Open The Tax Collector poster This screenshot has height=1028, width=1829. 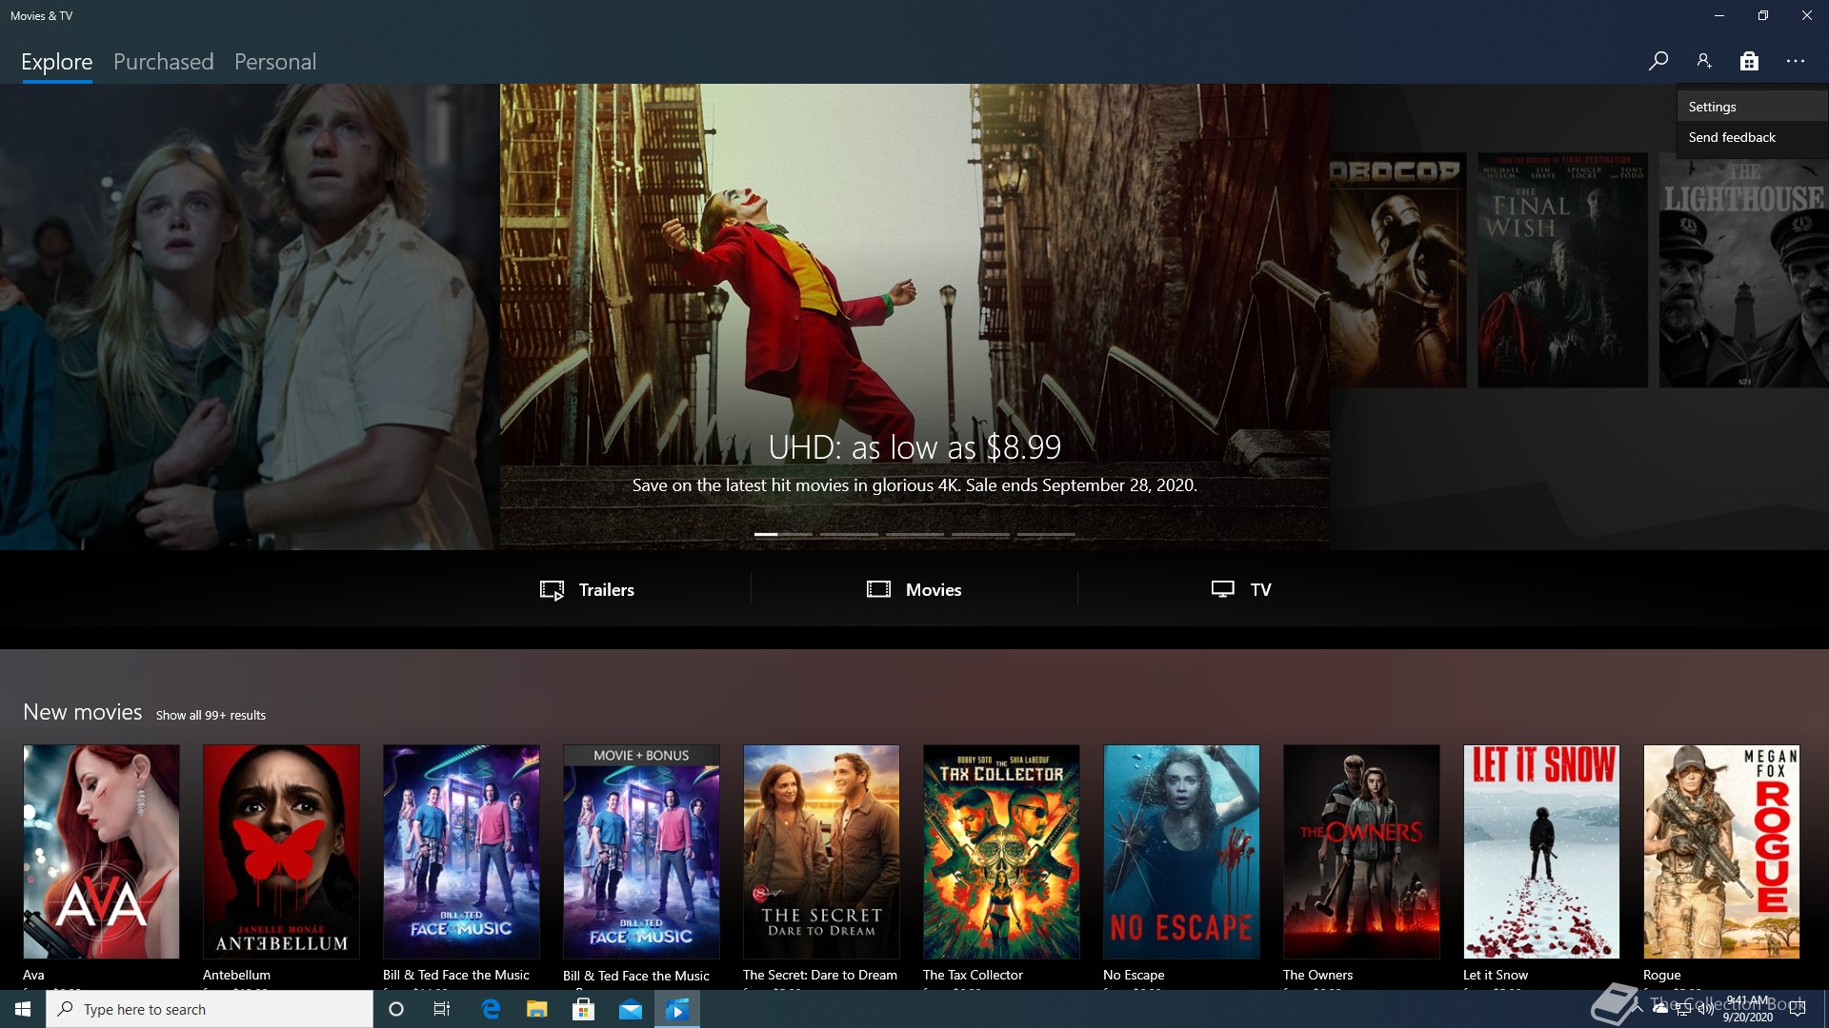[x=1001, y=851]
